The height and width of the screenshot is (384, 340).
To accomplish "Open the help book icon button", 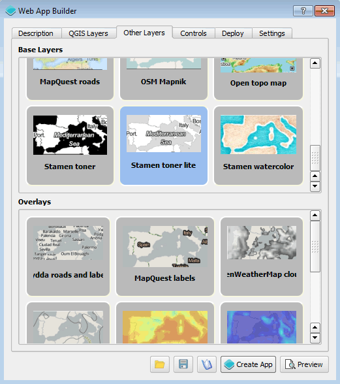I will tap(207, 364).
